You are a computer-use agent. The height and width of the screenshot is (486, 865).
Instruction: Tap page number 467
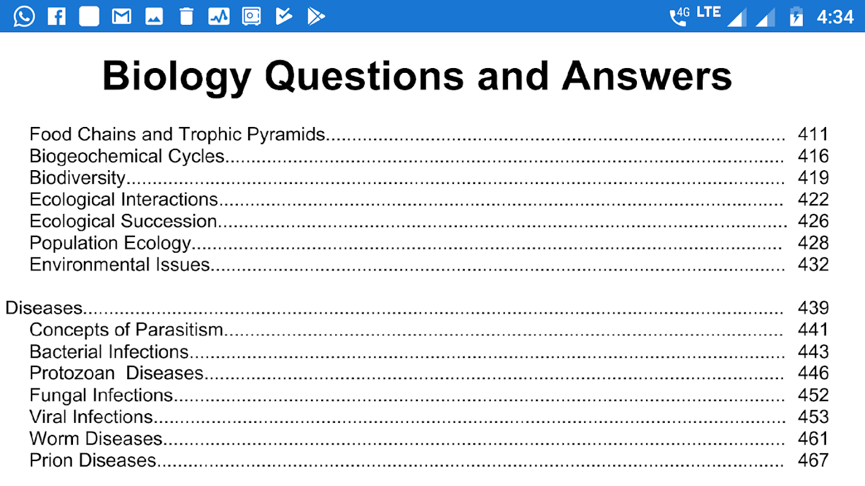point(813,460)
